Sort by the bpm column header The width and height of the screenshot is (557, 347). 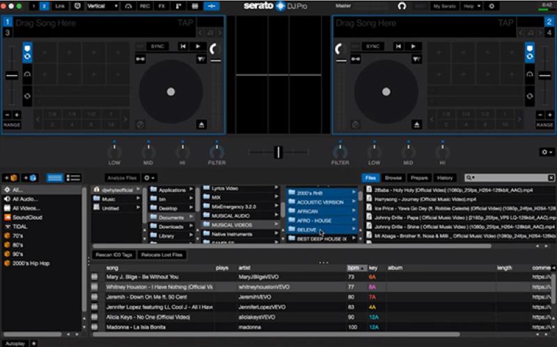(x=356, y=268)
